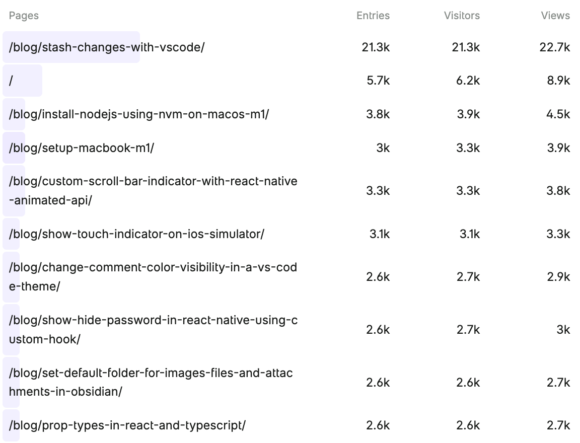Select show-hide-password React Native custom hook page

click(x=153, y=329)
